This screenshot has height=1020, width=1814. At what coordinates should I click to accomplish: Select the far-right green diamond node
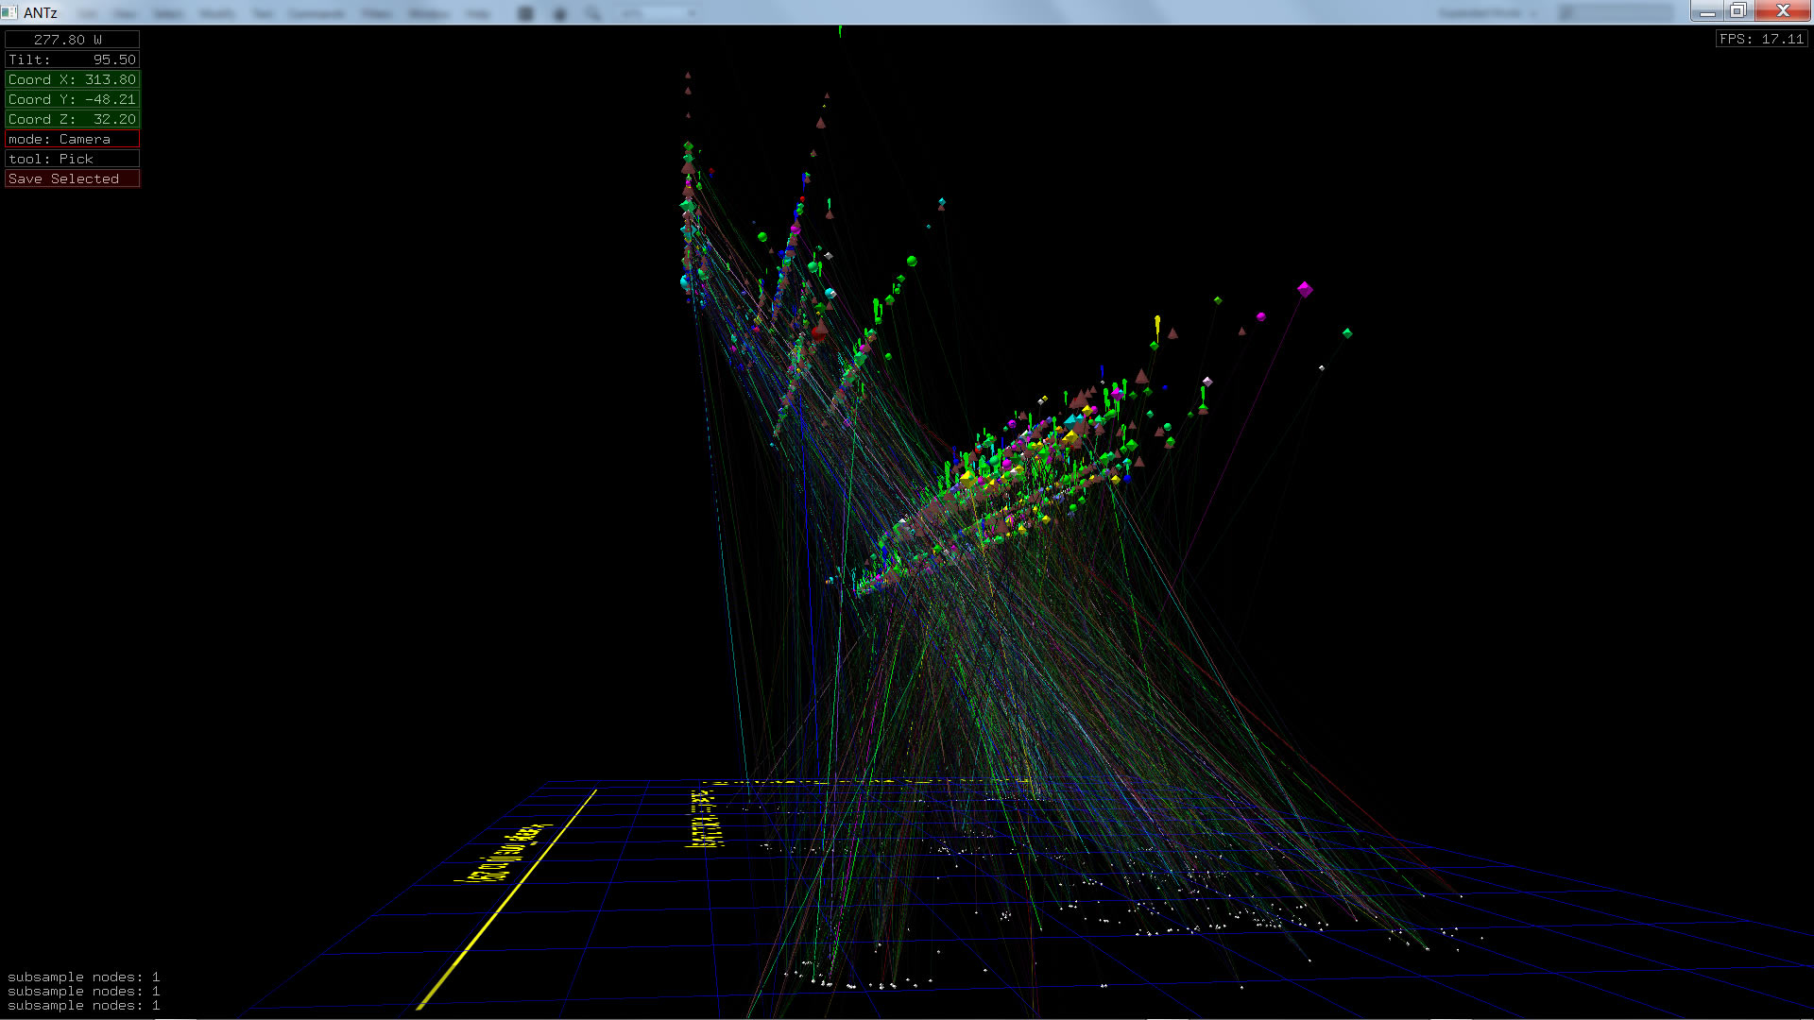pyautogui.click(x=1347, y=333)
